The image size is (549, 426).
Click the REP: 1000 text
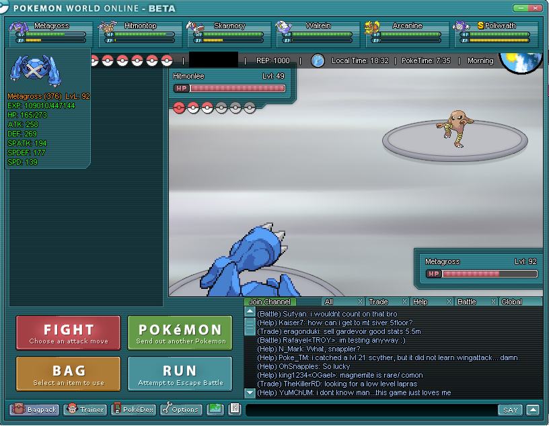[x=272, y=61]
